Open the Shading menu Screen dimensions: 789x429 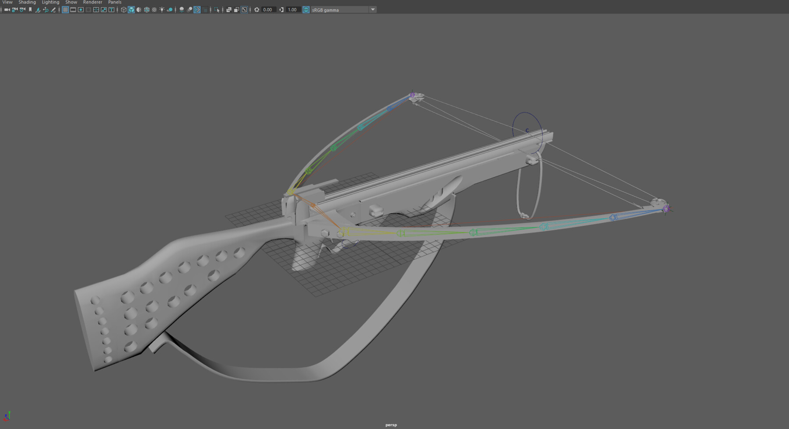[27, 2]
